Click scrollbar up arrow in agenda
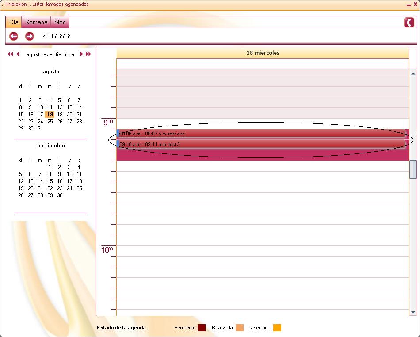The width and height of the screenshot is (420, 337). (413, 73)
